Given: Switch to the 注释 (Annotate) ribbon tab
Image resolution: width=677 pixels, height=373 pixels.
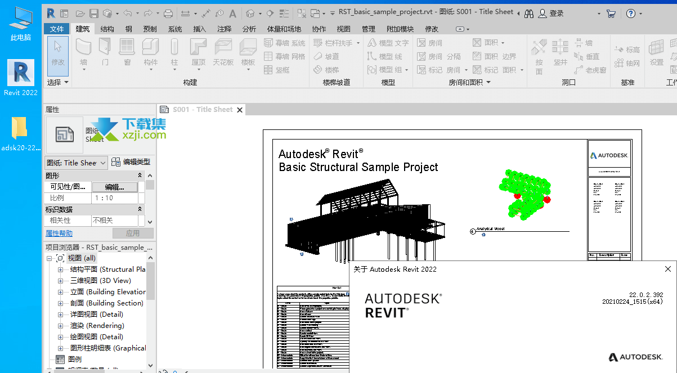Looking at the screenshot, I should click(224, 29).
